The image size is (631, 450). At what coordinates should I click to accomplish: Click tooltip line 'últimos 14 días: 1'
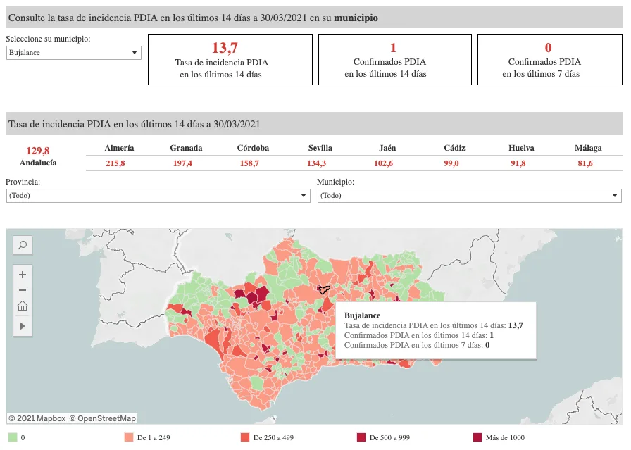click(419, 335)
